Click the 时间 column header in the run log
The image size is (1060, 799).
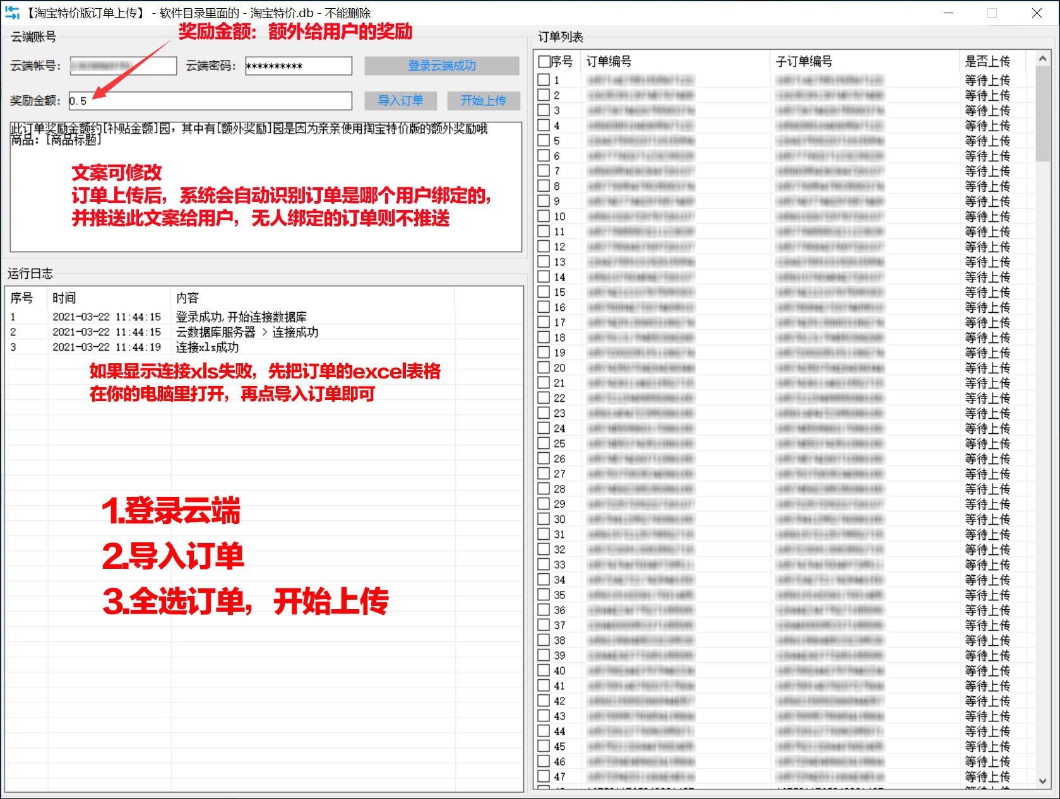coord(109,298)
